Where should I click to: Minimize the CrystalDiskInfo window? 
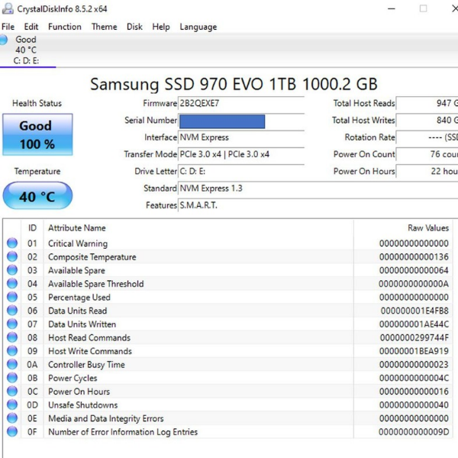[392, 8]
